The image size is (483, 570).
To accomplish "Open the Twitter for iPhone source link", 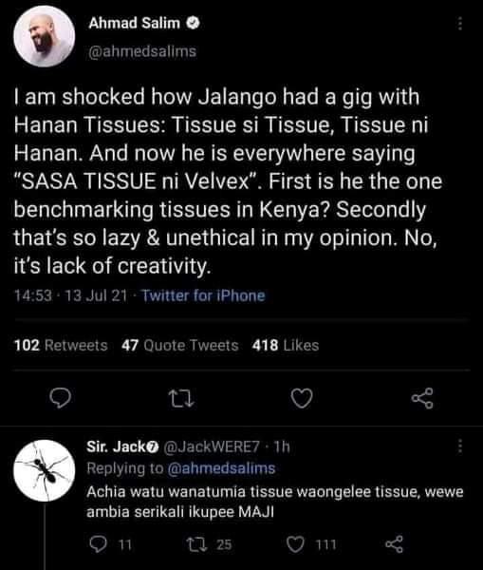I will tap(203, 295).
